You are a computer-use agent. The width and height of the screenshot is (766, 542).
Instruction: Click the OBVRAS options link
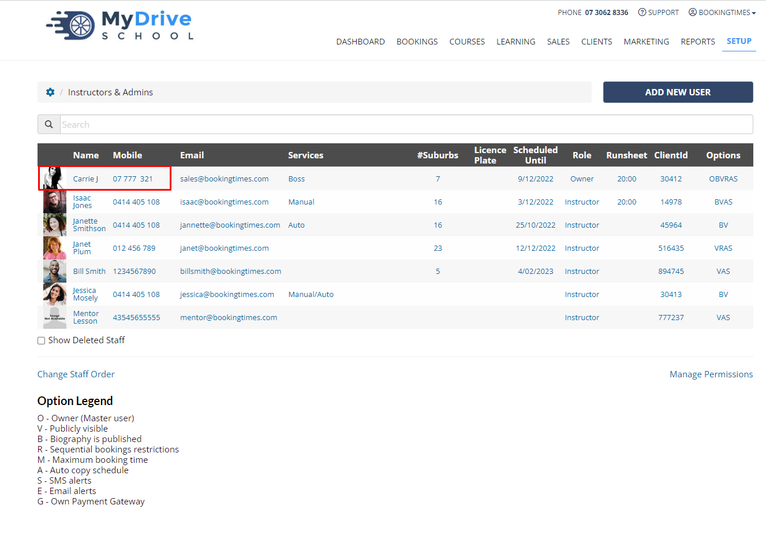click(723, 179)
